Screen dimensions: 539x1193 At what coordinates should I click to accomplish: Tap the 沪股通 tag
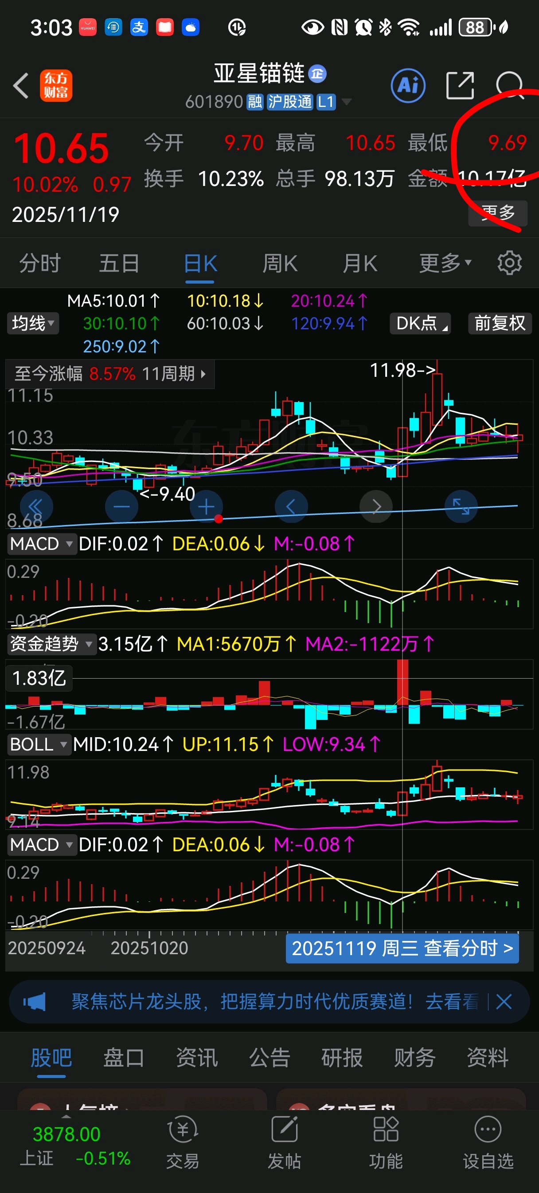pyautogui.click(x=290, y=102)
